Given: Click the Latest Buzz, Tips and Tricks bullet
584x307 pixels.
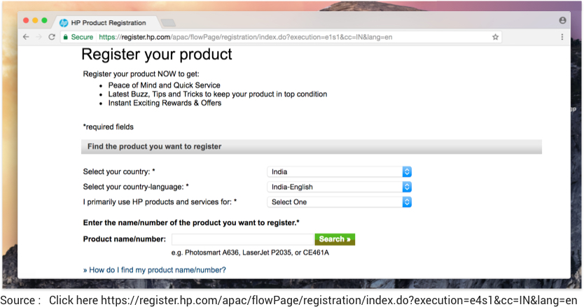Looking at the screenshot, I should tap(218, 94).
